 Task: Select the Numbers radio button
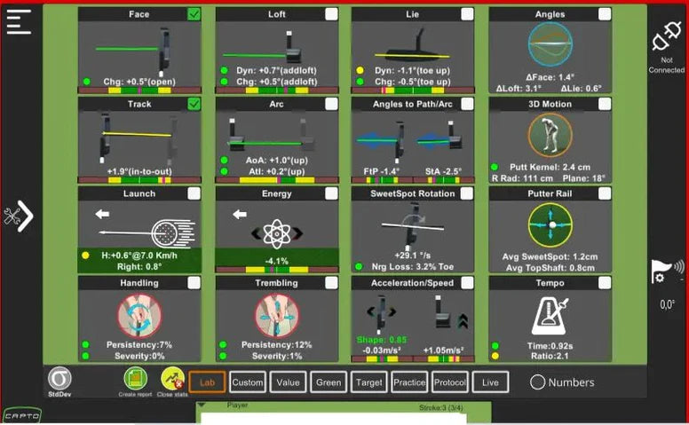pyautogui.click(x=537, y=382)
